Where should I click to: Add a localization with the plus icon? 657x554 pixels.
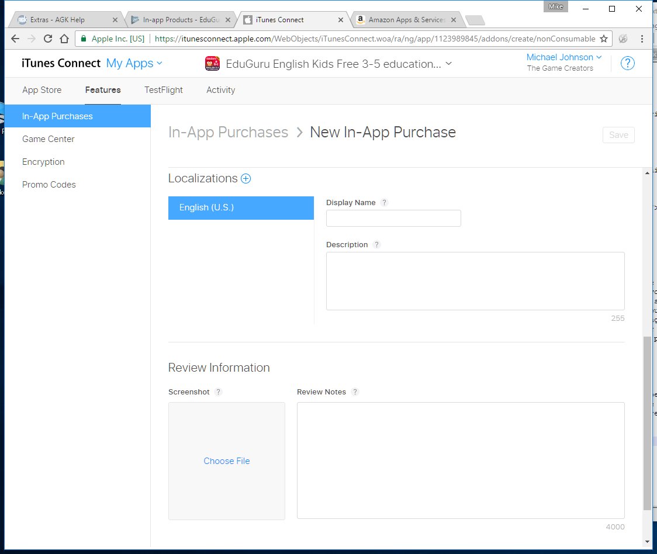pyautogui.click(x=245, y=178)
